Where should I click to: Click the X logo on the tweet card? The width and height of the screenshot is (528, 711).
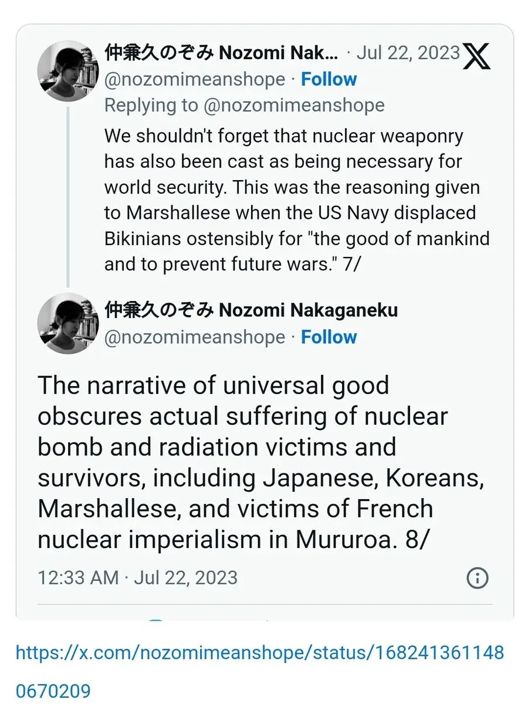pos(476,55)
